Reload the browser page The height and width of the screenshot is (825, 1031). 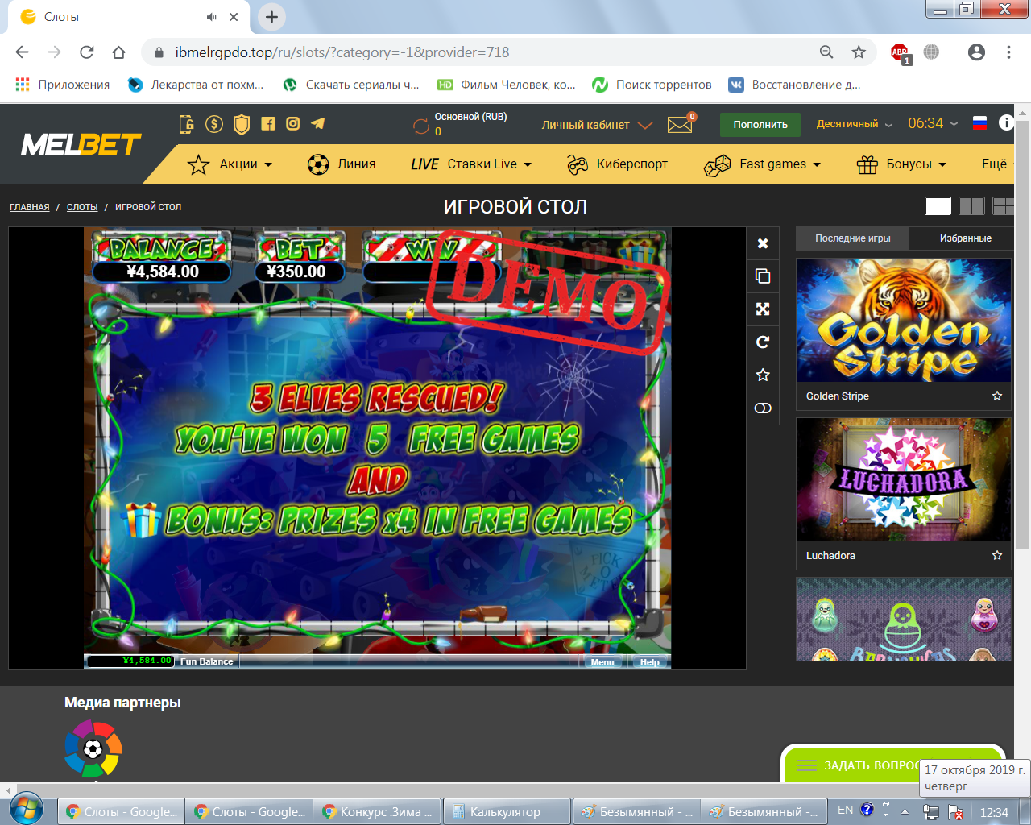(87, 52)
